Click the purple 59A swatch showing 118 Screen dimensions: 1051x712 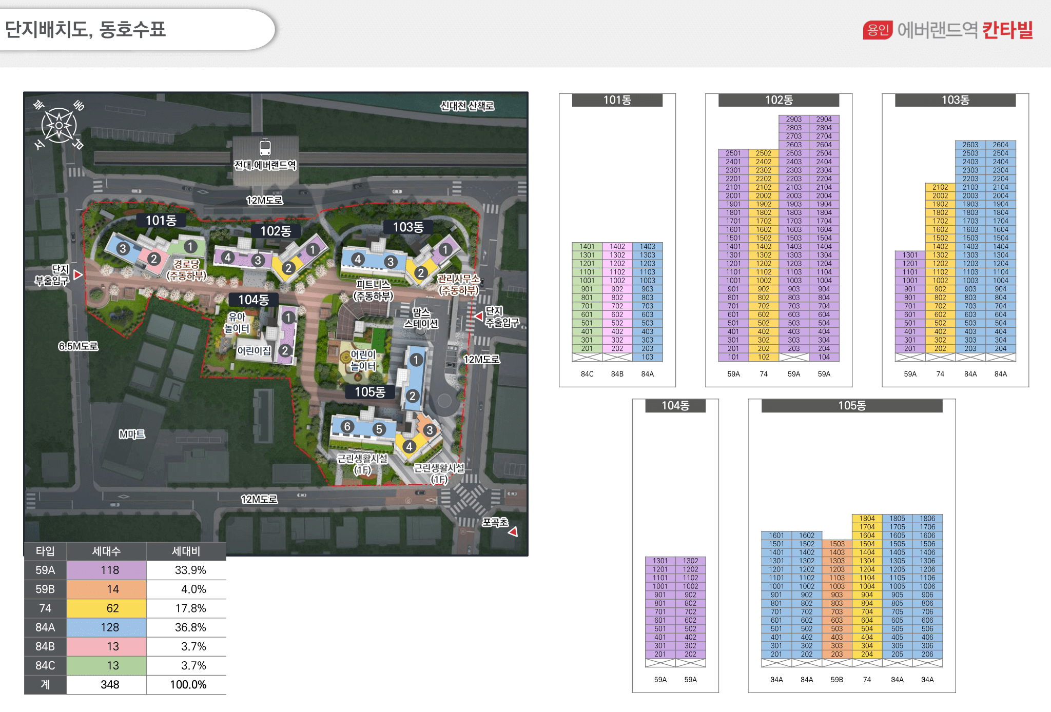(106, 570)
